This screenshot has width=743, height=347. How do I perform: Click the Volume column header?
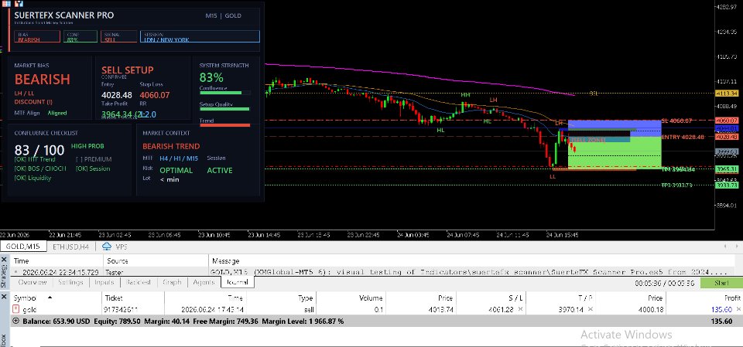pos(351,298)
